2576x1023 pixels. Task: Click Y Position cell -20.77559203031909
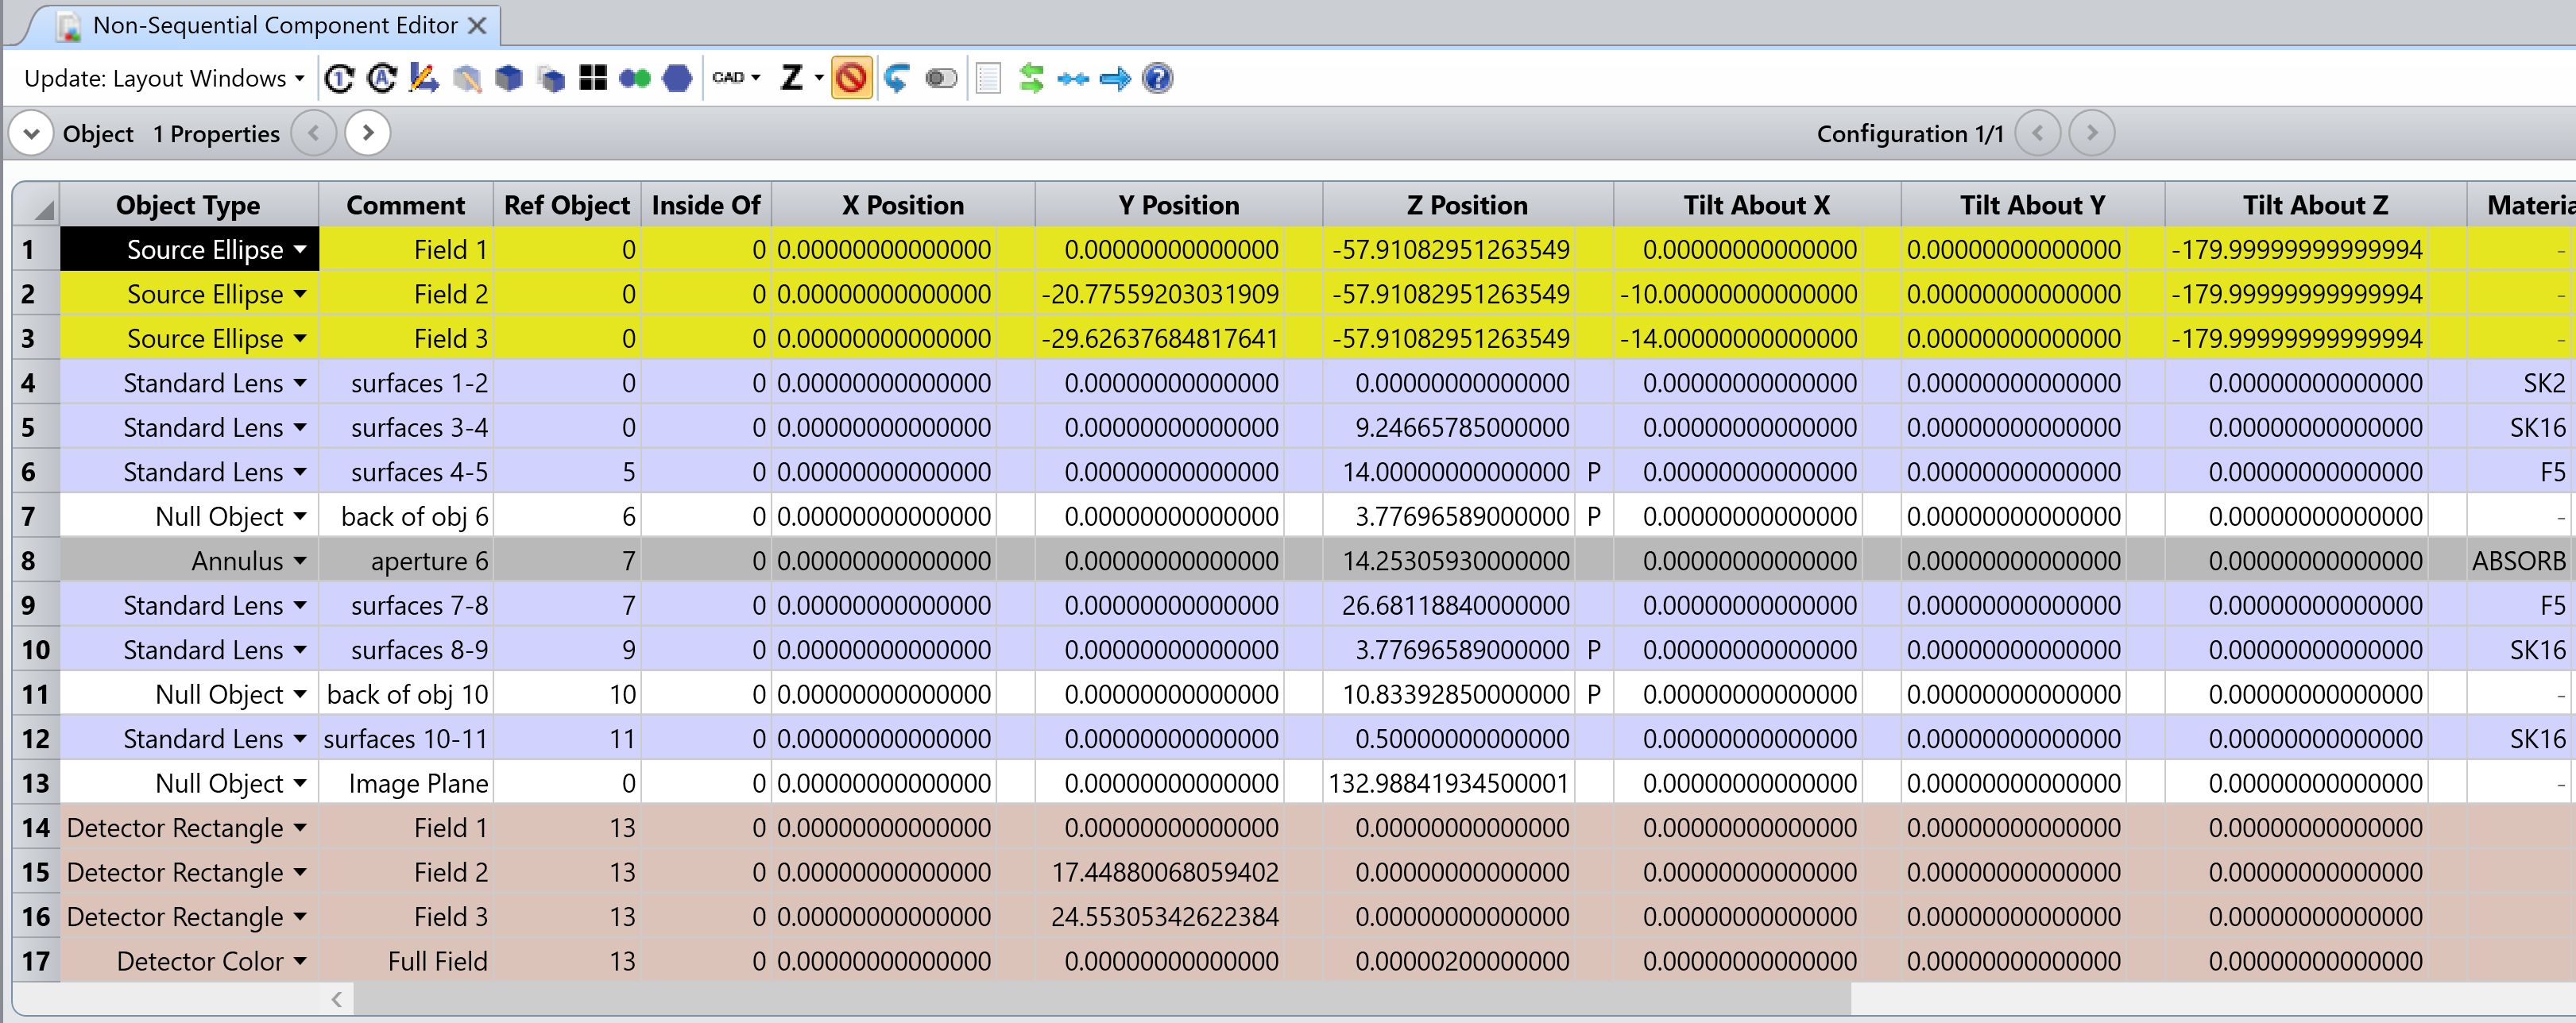coord(1160,294)
